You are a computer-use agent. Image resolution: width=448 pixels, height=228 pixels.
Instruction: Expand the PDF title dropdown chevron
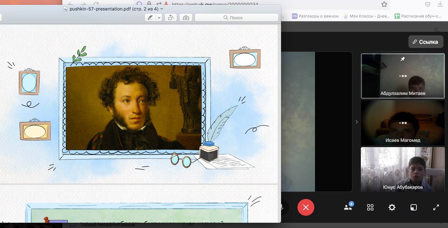coord(162,9)
